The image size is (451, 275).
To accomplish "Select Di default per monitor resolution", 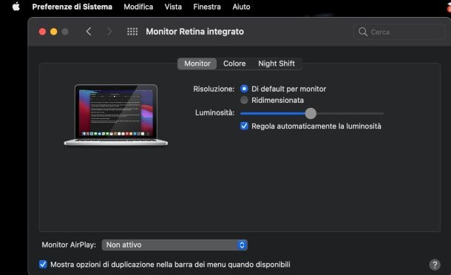I will [244, 89].
